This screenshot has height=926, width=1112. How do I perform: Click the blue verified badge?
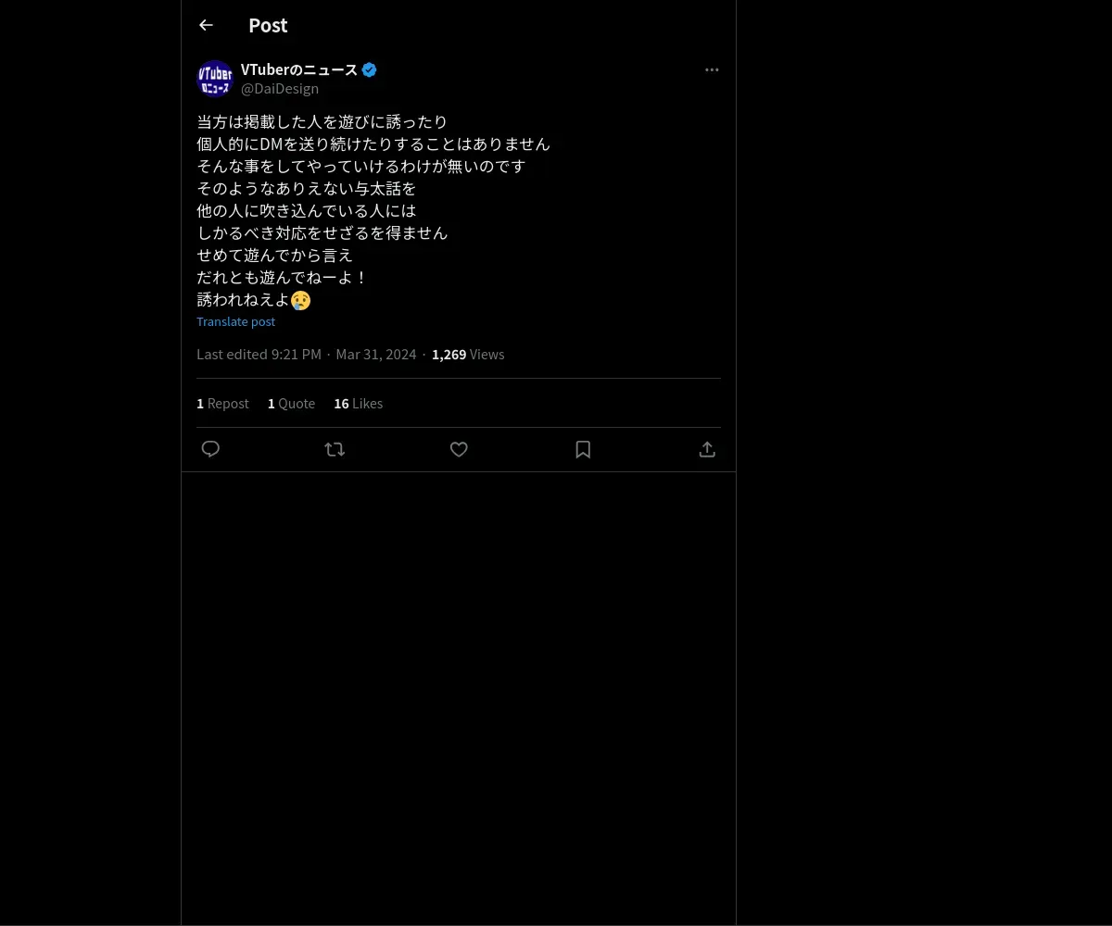pos(369,69)
